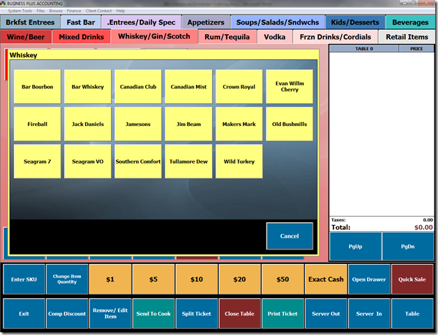Choose the Fireball item
This screenshot has width=438, height=335.
37,124
